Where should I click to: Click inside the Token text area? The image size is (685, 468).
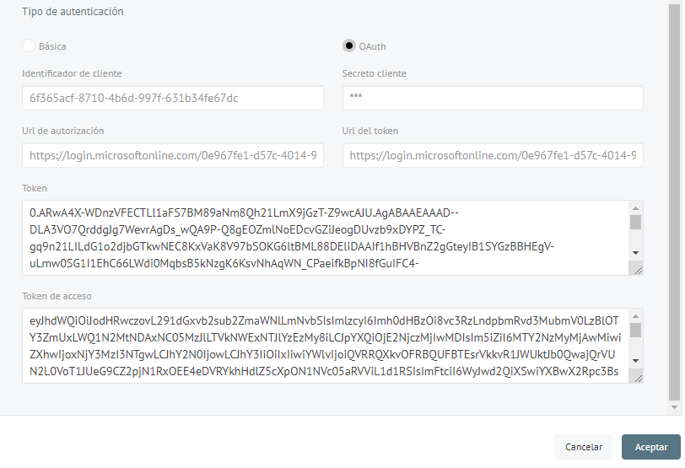[326, 238]
